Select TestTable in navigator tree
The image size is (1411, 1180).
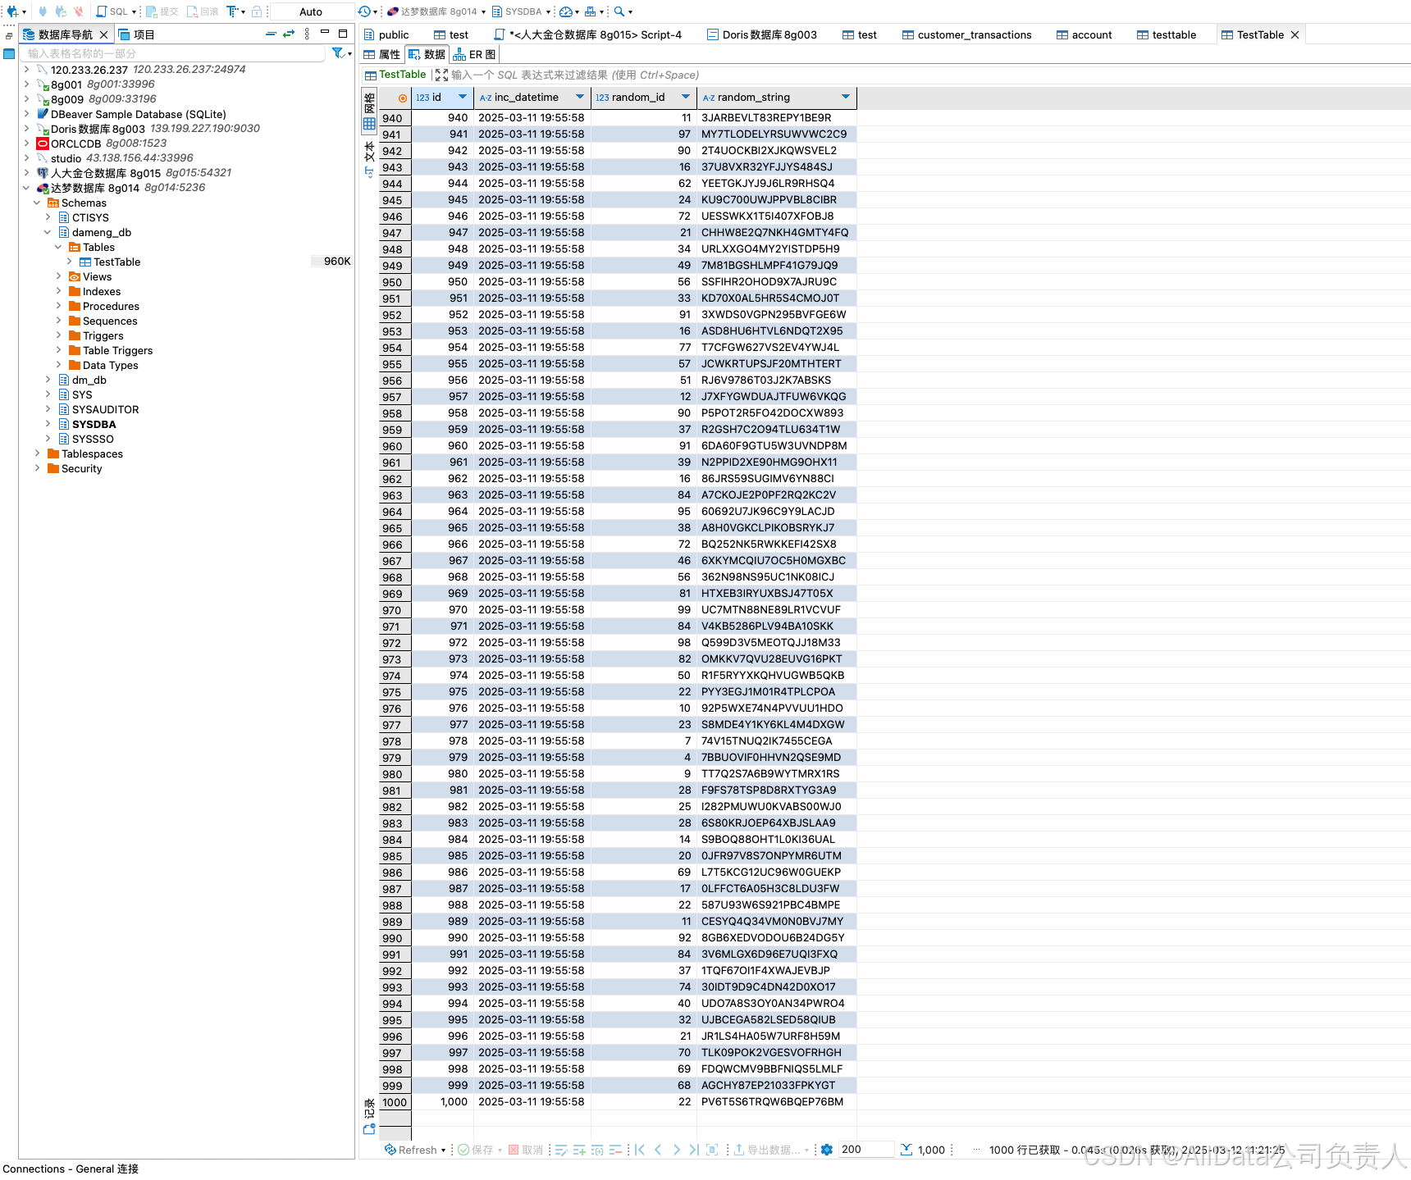[116, 262]
